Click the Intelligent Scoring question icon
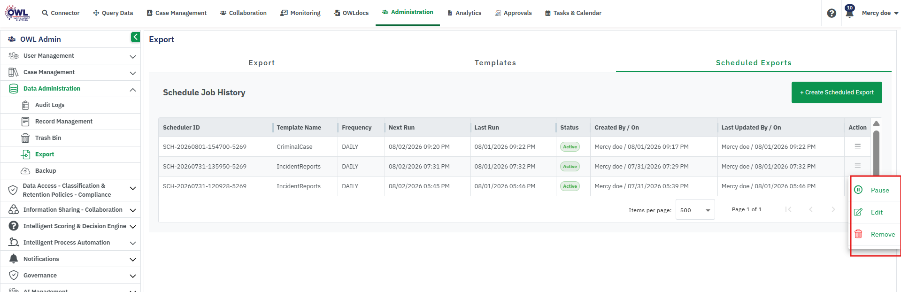 click(14, 226)
